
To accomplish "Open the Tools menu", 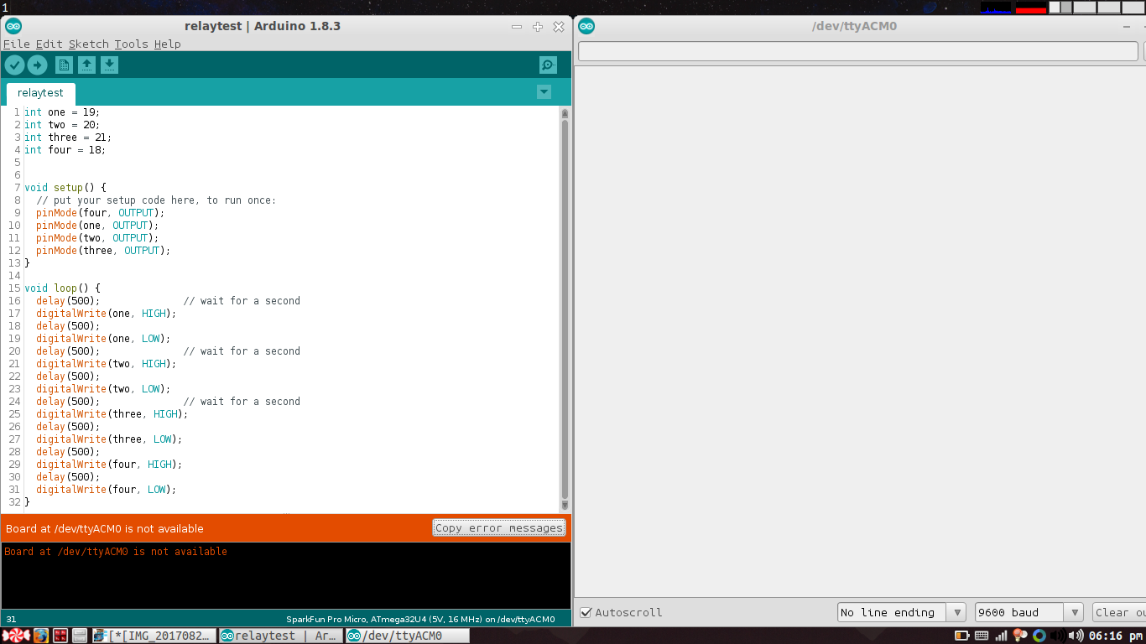I will tap(130, 44).
